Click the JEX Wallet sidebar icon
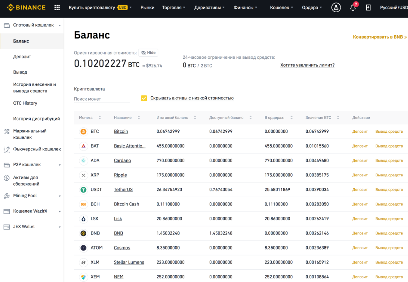 tap(7, 227)
